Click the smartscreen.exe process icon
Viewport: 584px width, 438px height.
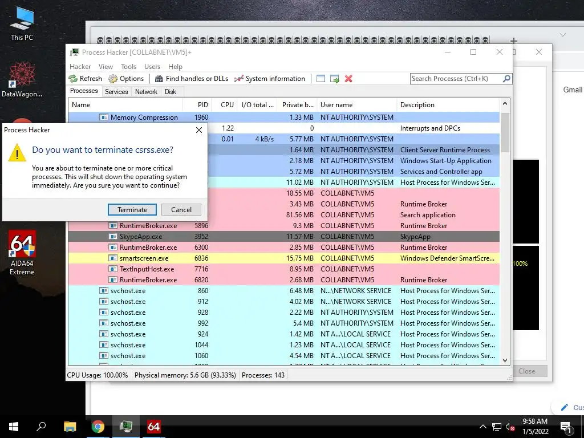click(112, 258)
